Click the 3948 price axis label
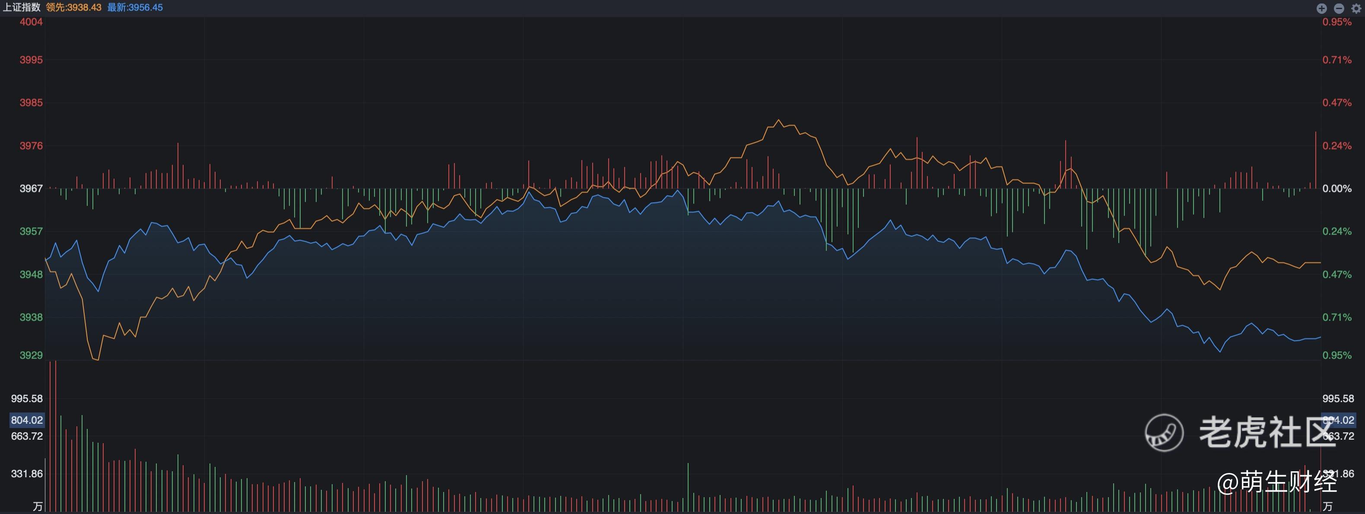 [x=31, y=274]
